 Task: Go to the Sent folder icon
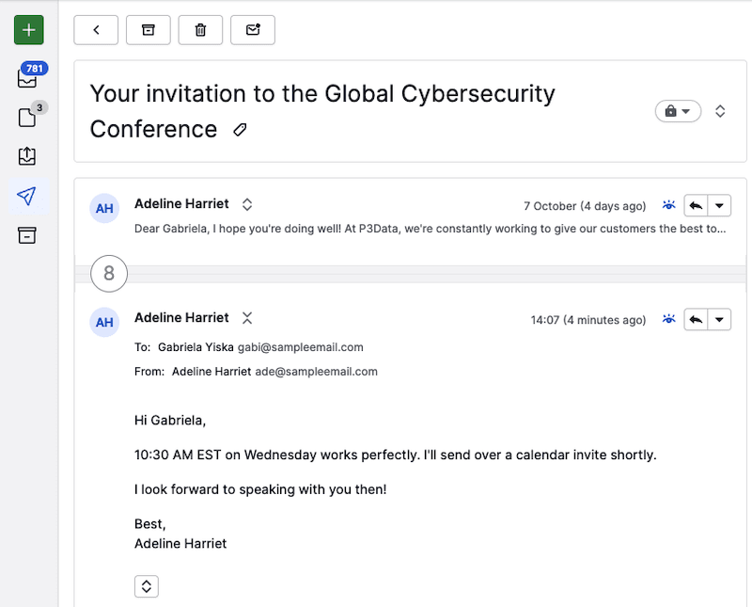pos(27,196)
